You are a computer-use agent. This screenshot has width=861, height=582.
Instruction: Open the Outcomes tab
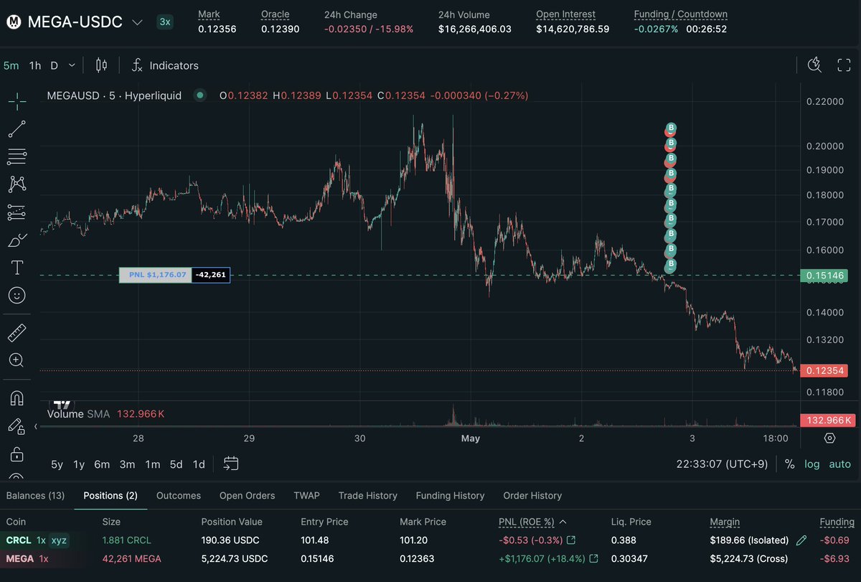pos(179,495)
